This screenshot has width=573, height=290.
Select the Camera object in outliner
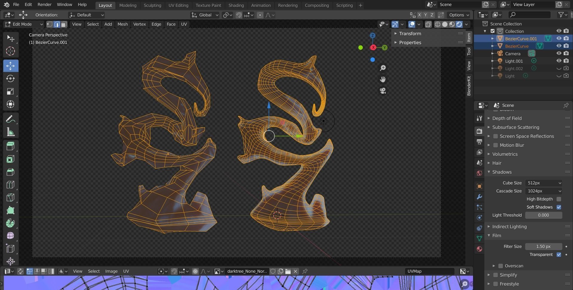(512, 54)
